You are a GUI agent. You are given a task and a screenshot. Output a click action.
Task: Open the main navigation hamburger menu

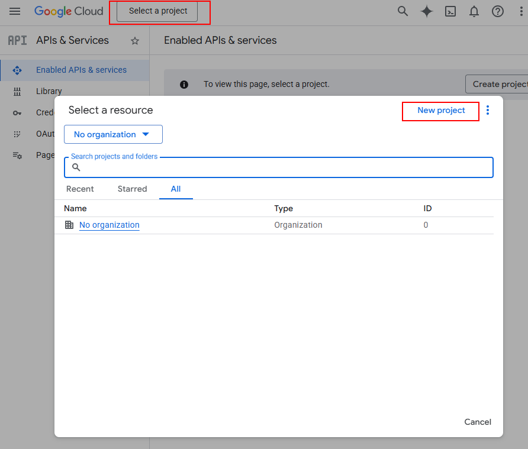(15, 11)
